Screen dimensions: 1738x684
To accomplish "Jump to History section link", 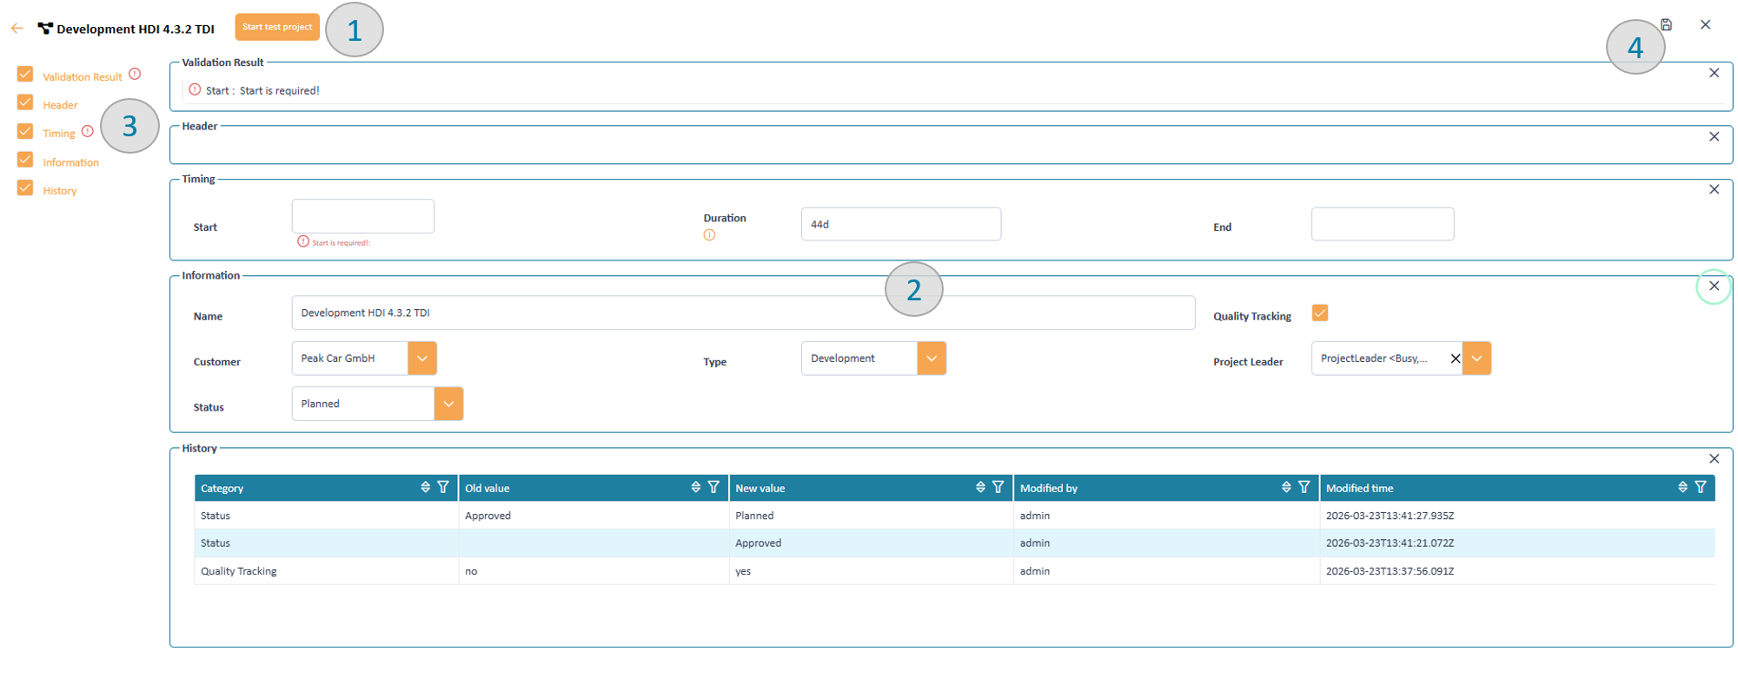I will [x=60, y=191].
